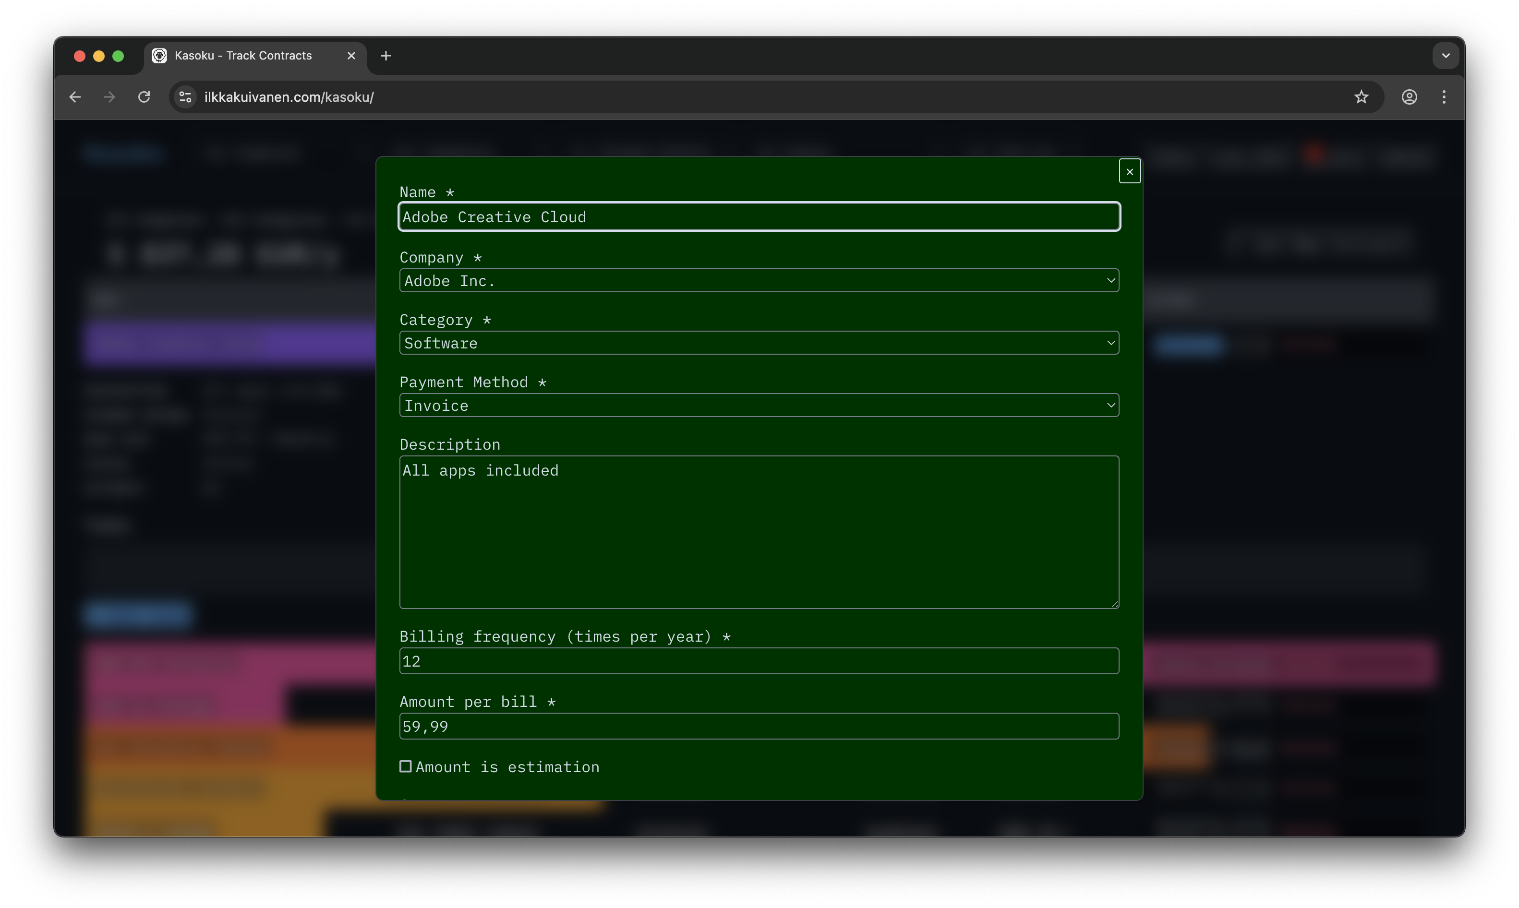
Task: Expand the Category dropdown showing Software
Action: tap(759, 343)
